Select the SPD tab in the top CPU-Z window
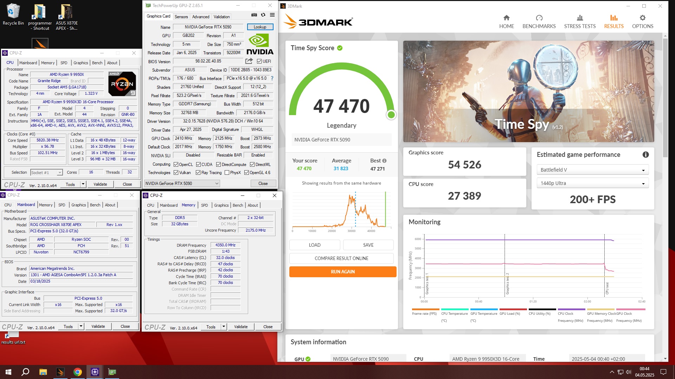Viewport: 675px width, 379px height. tap(64, 63)
